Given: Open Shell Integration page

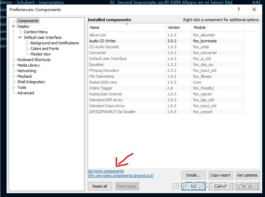Looking at the screenshot, I should tap(31, 82).
